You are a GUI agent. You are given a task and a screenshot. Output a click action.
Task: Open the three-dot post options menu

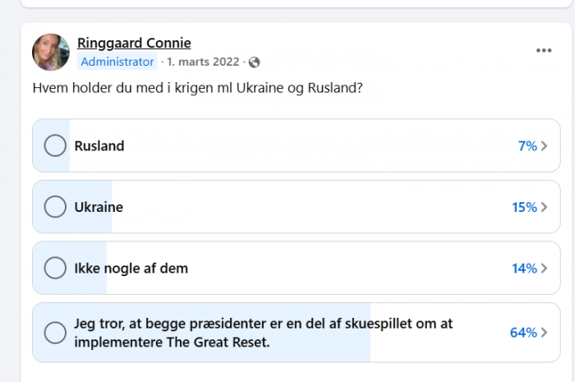pos(544,51)
